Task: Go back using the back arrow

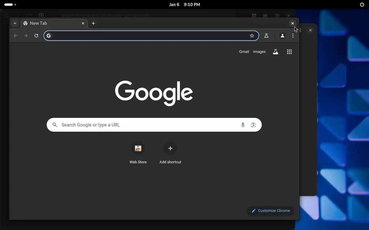Action: [16, 36]
